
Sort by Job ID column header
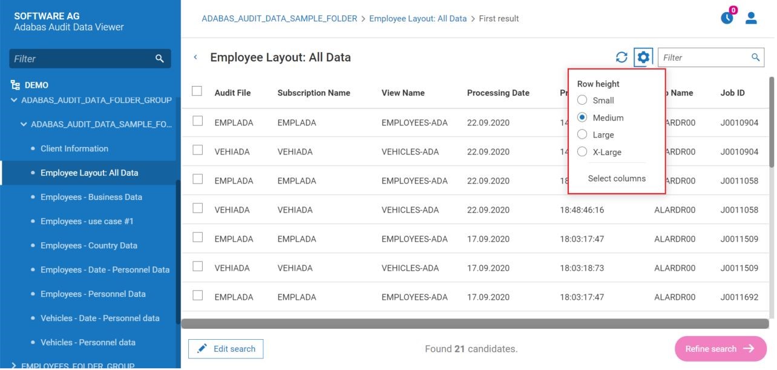click(x=732, y=93)
